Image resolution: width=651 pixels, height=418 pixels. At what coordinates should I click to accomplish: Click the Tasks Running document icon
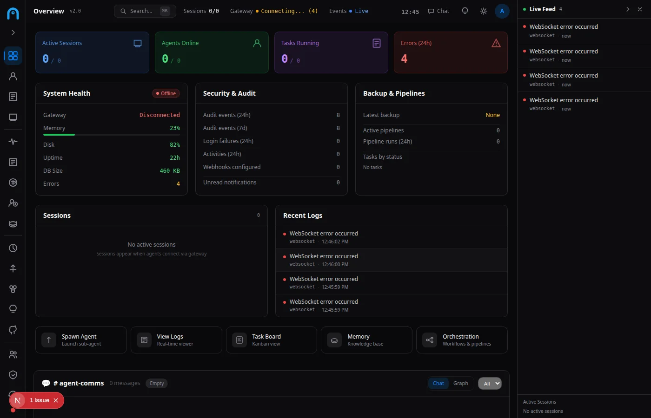(377, 43)
